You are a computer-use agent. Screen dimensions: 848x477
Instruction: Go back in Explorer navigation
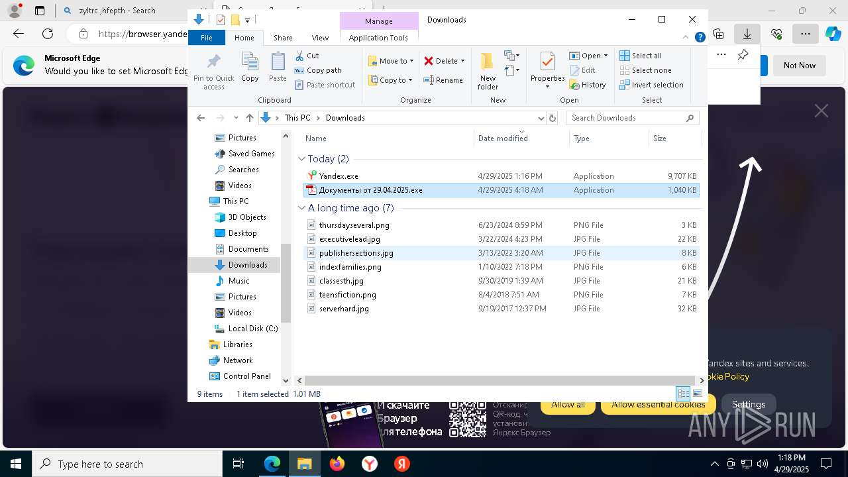pyautogui.click(x=201, y=118)
